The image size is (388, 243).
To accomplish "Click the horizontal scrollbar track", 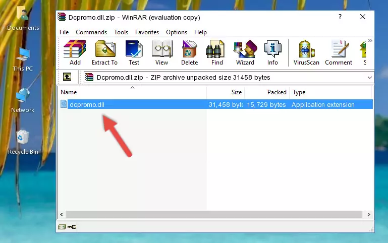I will [214, 214].
